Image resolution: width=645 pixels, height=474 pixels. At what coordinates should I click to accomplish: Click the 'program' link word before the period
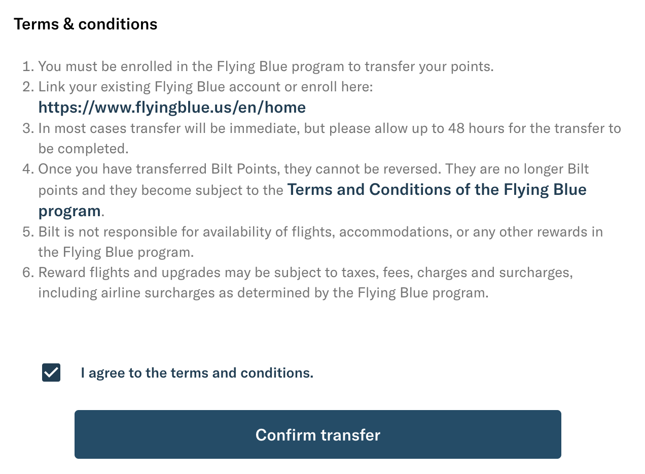click(69, 211)
